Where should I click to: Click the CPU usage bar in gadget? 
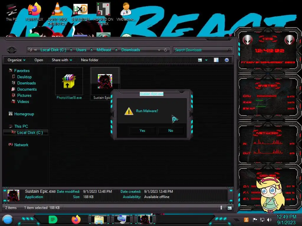point(267,96)
